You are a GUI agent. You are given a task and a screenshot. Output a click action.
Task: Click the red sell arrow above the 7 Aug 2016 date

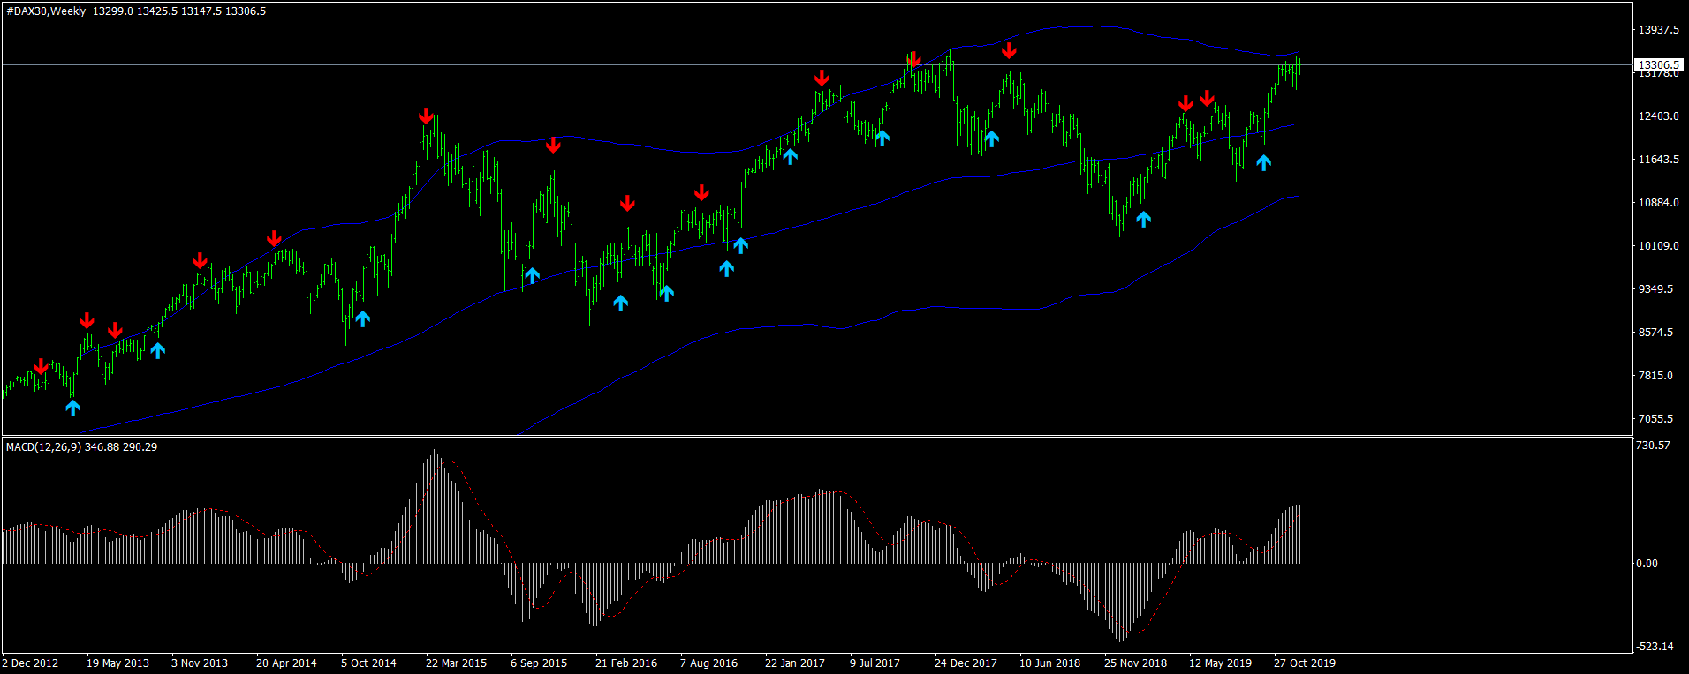[701, 192]
